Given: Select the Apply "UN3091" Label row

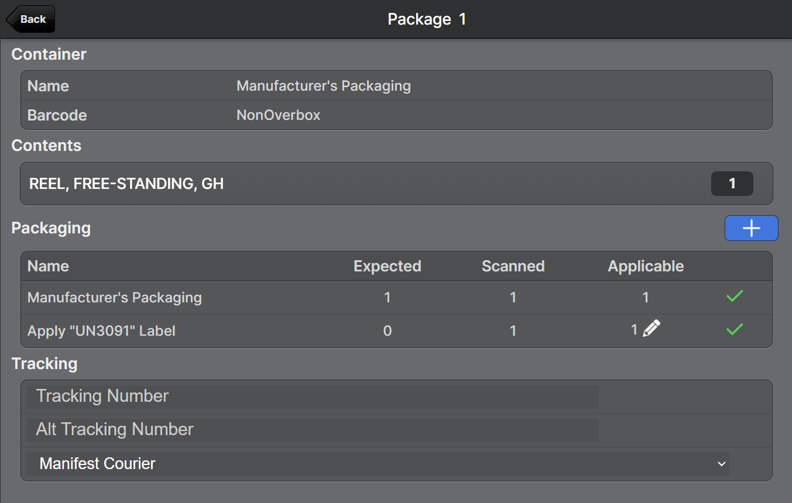Looking at the screenshot, I should (x=101, y=331).
